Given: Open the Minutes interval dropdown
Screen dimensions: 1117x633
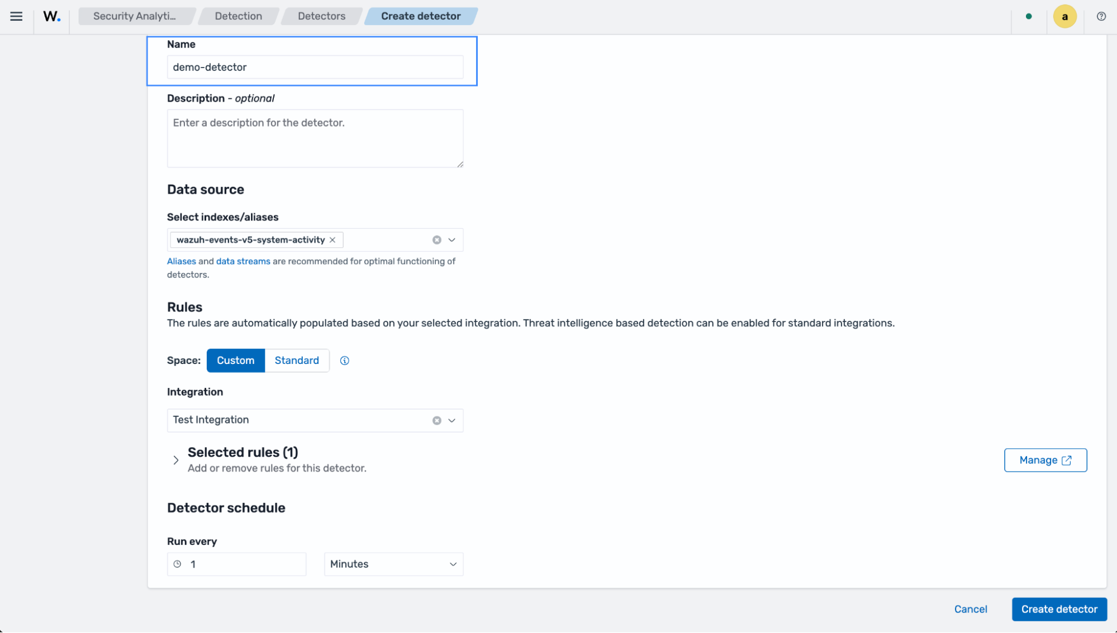Looking at the screenshot, I should pyautogui.click(x=393, y=564).
